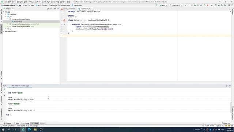The width and height of the screenshot is (234, 132).
Task: Open the Resource Manager side tab
Action: [x=1, y=15]
